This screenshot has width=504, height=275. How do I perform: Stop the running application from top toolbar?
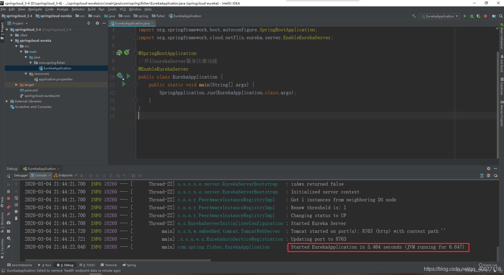pyautogui.click(x=485, y=16)
